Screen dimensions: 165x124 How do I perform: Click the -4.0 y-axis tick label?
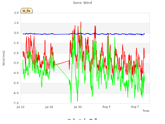coord(16,73)
